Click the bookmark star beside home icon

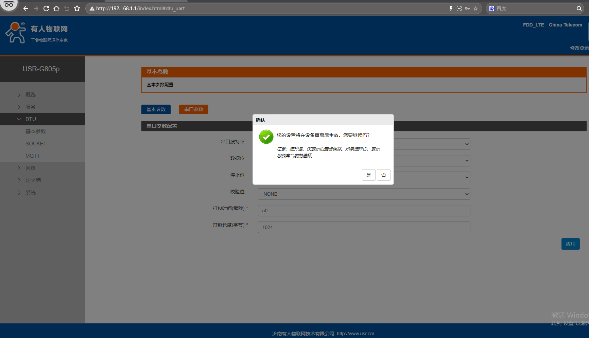tap(77, 8)
